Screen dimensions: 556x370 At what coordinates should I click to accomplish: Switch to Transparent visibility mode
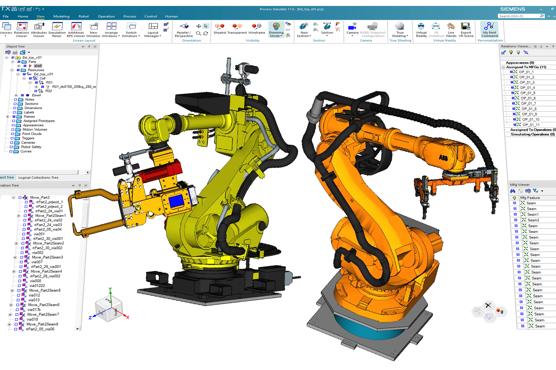237,29
